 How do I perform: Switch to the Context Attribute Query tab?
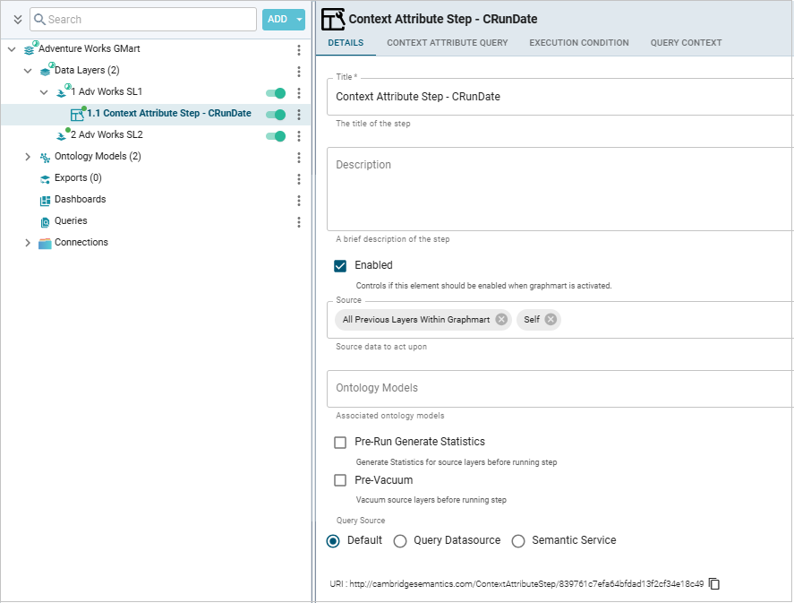(447, 42)
